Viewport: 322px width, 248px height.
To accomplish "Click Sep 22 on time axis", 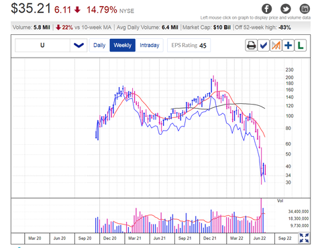I will (x=285, y=239).
